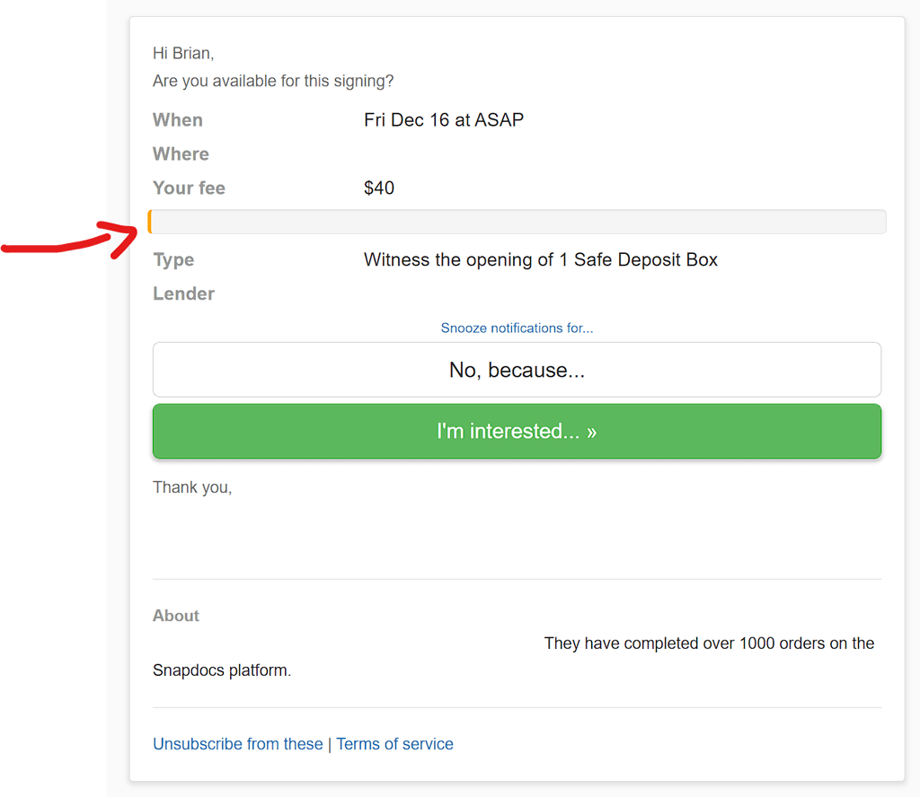Click the "completed over 1000 orders" sentence
The image size is (920, 797).
(x=708, y=644)
